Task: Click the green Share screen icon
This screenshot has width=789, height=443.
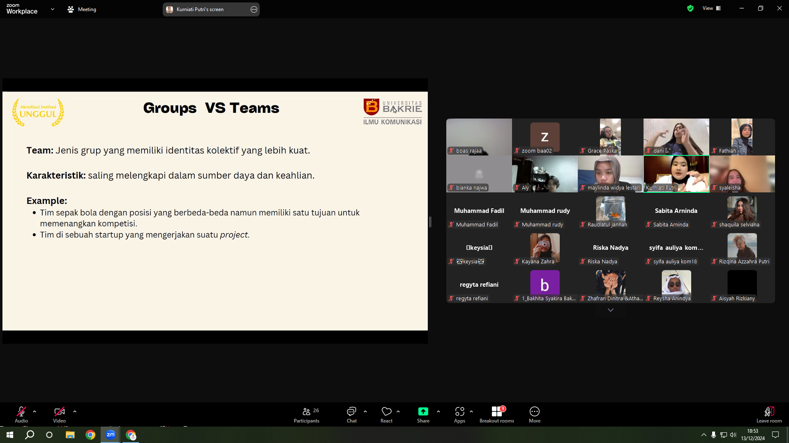Action: [x=423, y=411]
